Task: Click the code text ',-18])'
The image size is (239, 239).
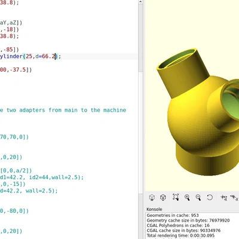Action: pos(10,29)
